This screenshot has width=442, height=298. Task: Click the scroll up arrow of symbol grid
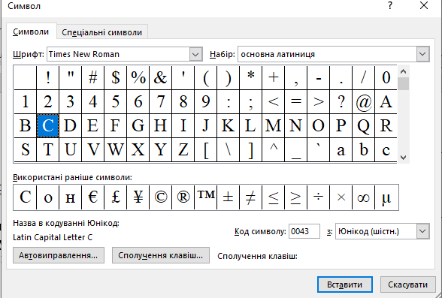(x=403, y=71)
